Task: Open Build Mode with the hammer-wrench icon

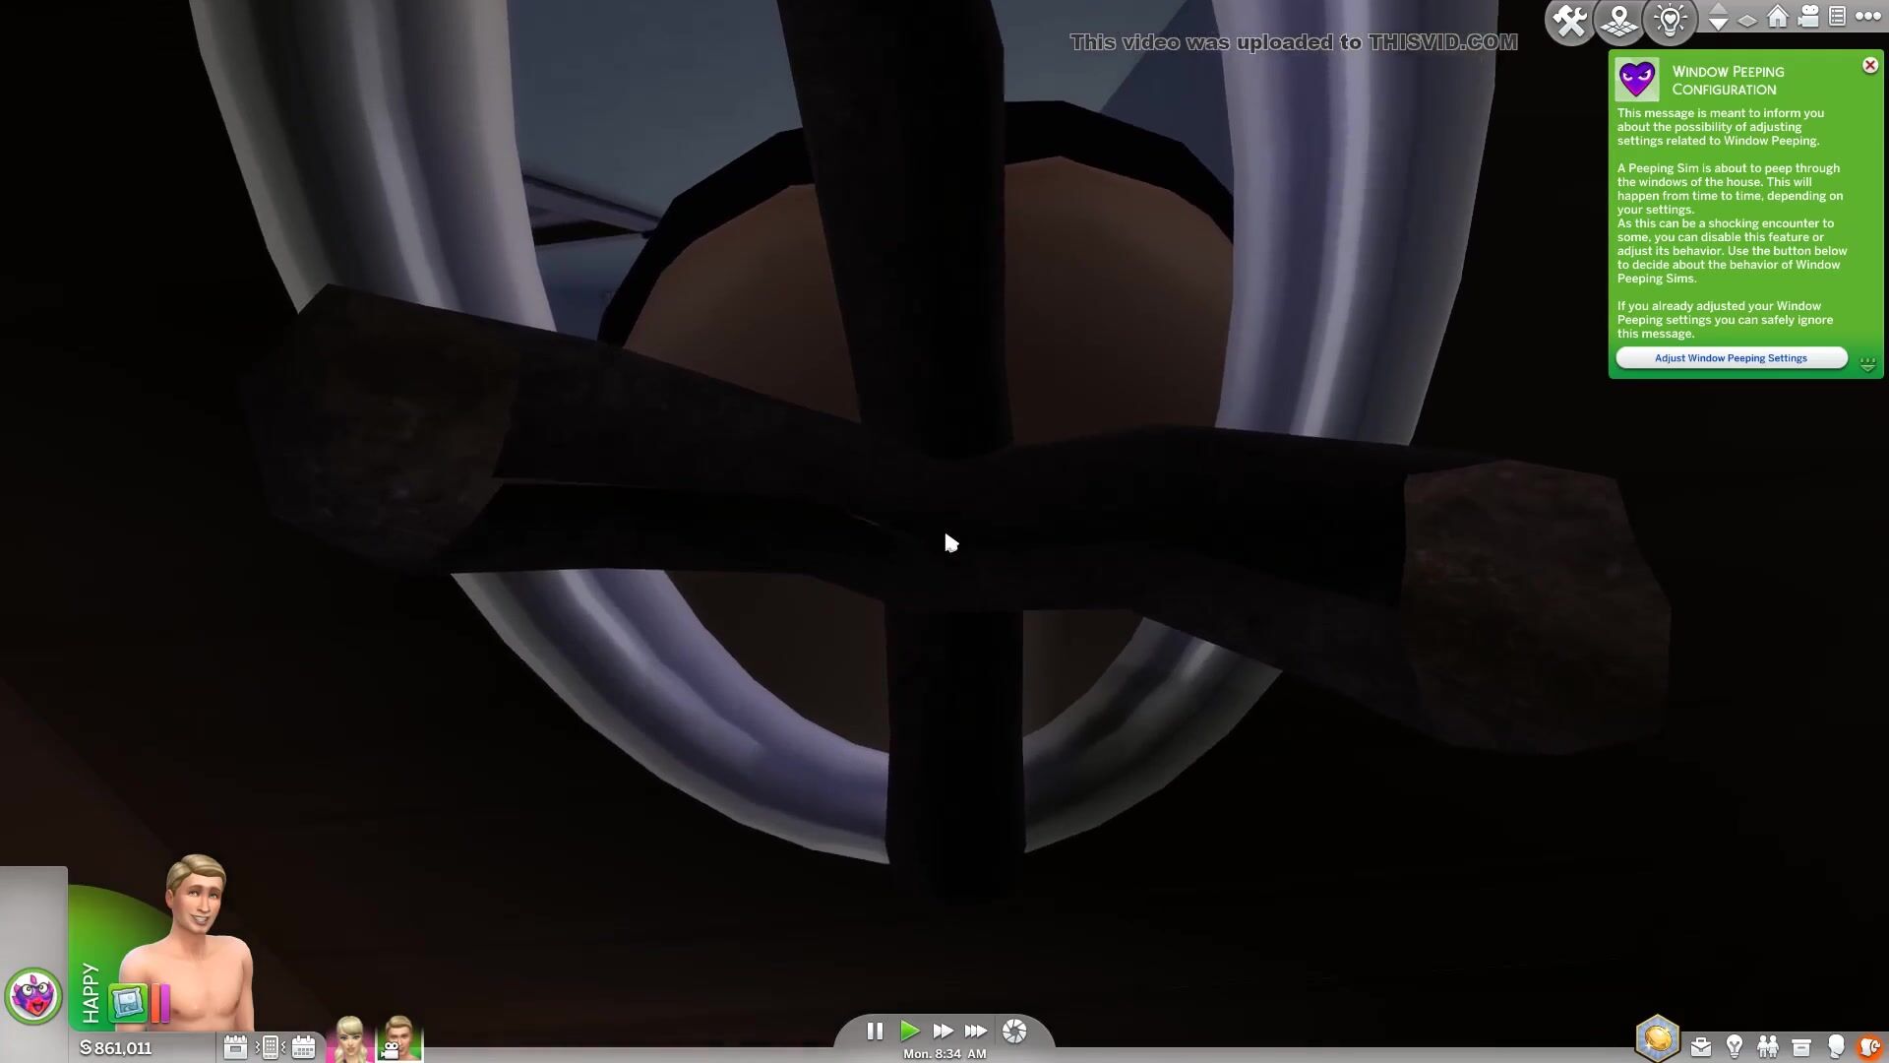Action: point(1569,21)
